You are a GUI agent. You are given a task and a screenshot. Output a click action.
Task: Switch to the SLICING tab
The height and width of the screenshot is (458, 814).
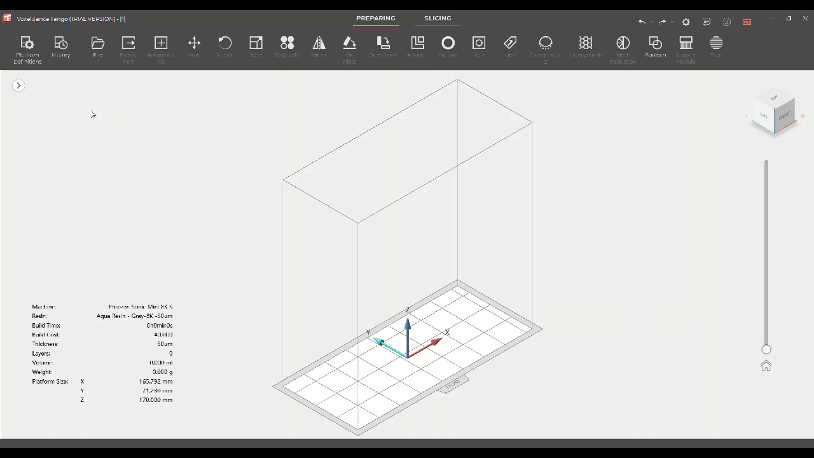[438, 18]
